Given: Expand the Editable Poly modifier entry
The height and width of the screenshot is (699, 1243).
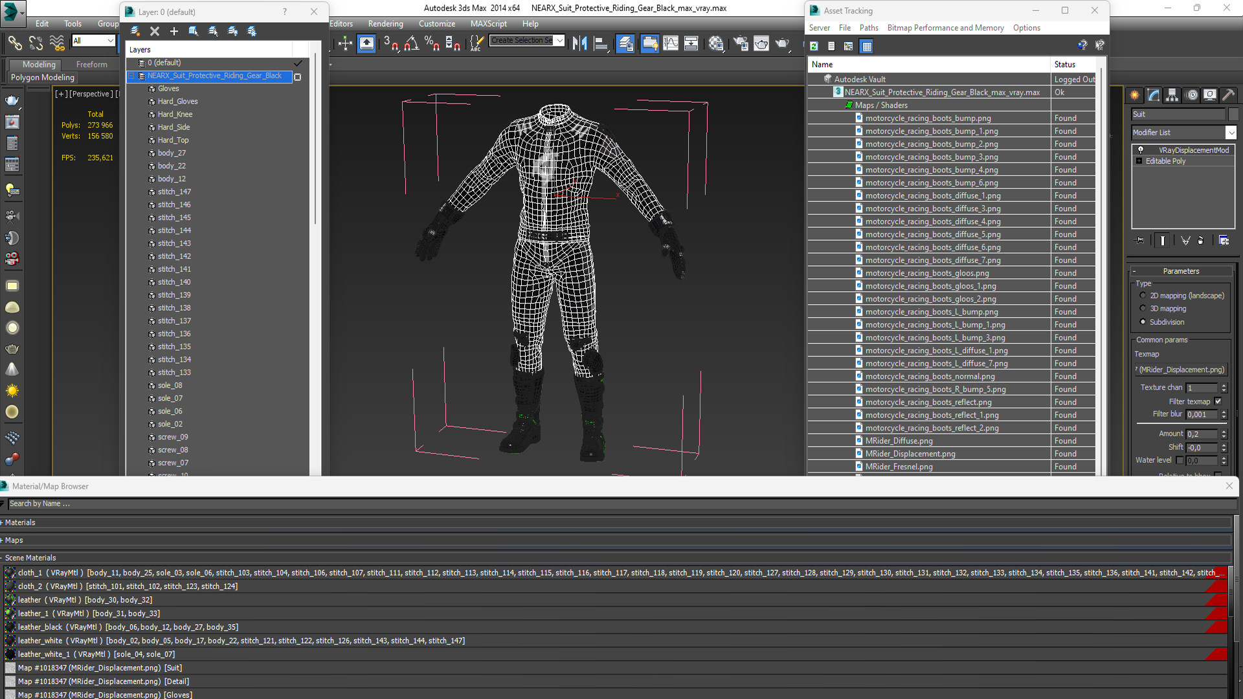Looking at the screenshot, I should click(1139, 161).
